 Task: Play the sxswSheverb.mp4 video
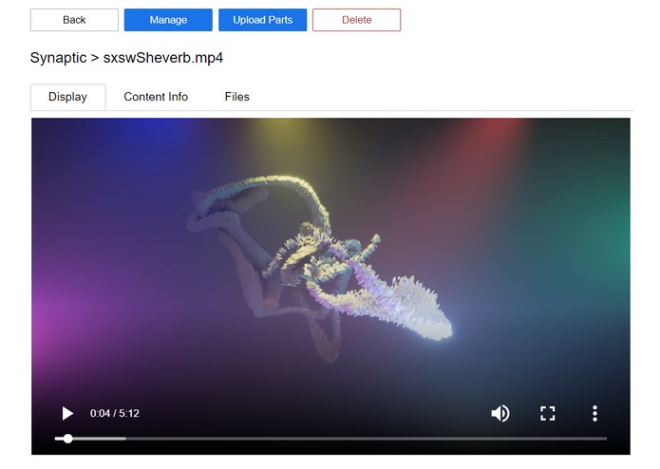coord(67,413)
